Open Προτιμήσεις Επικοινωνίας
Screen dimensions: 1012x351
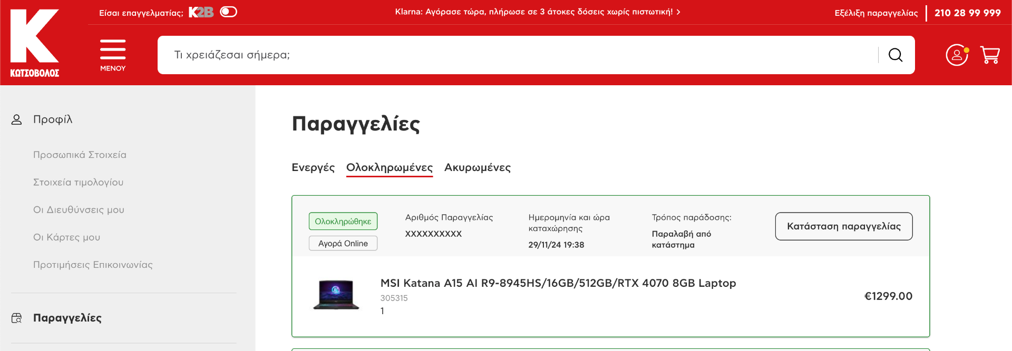point(93,265)
